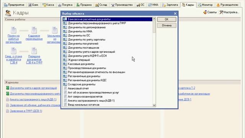Open Советы tips button
The width and height of the screenshot is (245, 138).
click(x=210, y=12)
